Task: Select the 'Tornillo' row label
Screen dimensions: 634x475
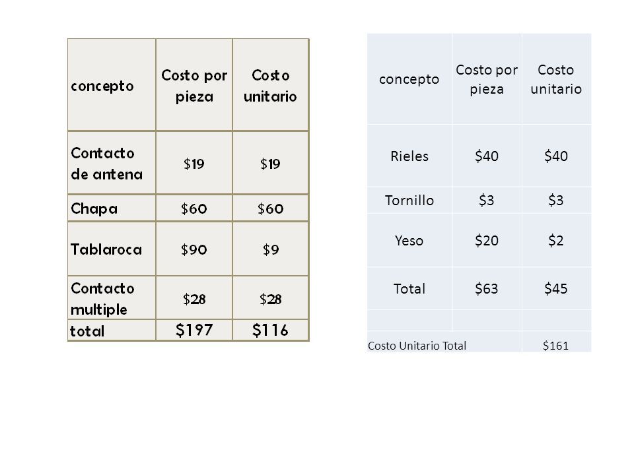Action: pyautogui.click(x=409, y=200)
